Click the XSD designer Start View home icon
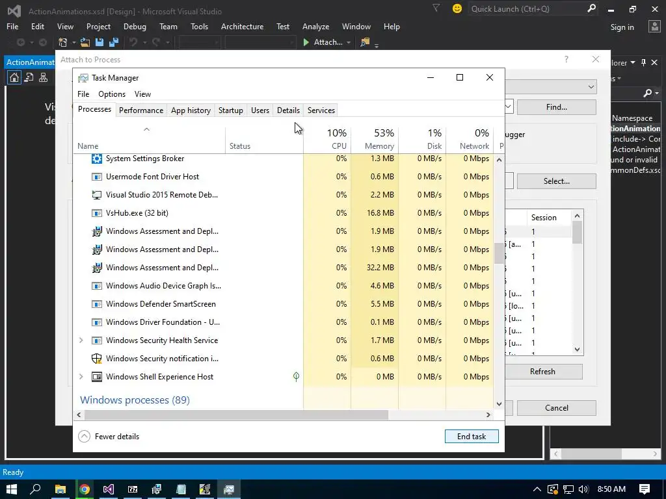 point(14,77)
